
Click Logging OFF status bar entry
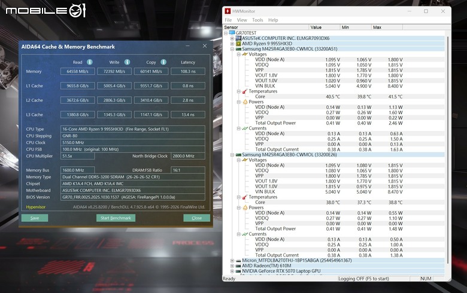point(374,279)
